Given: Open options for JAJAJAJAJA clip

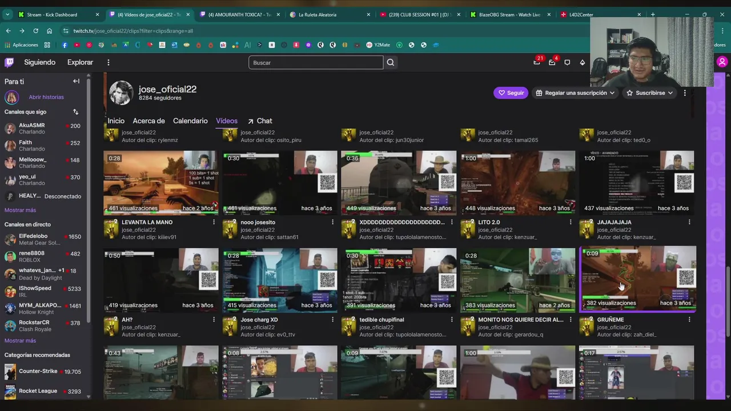Looking at the screenshot, I should click(x=689, y=222).
